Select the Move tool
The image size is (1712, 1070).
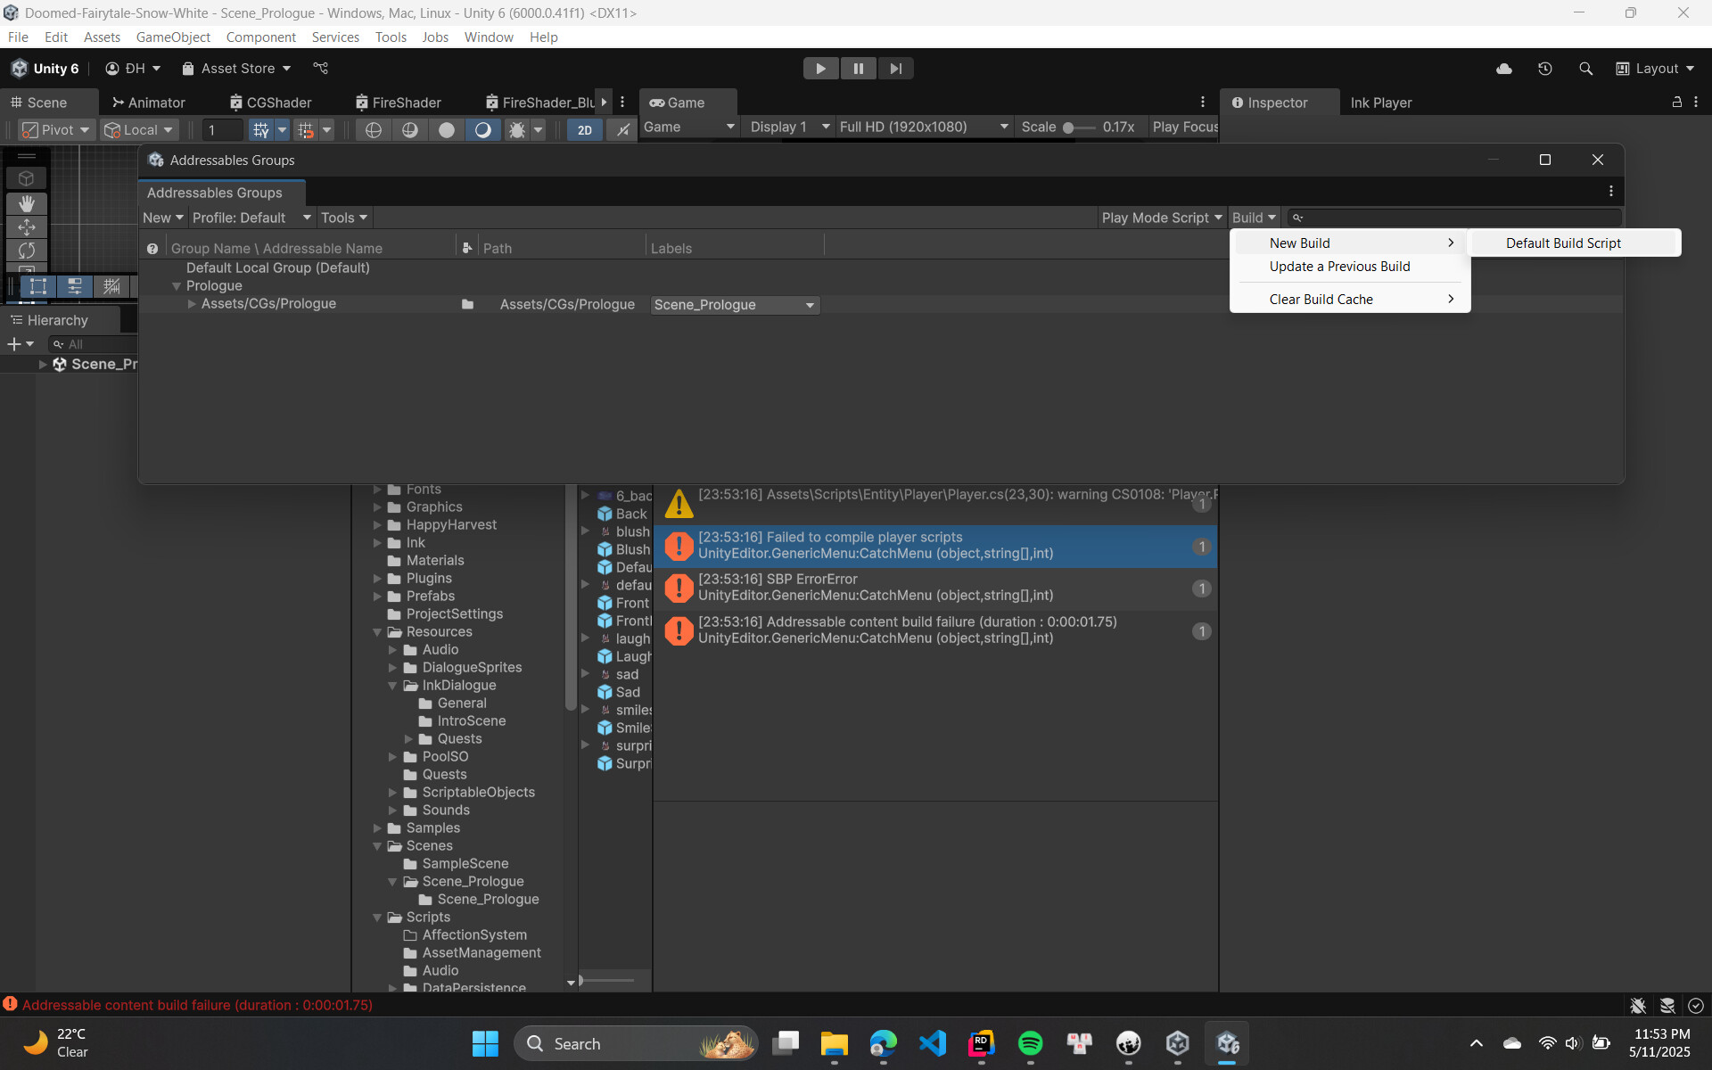pyautogui.click(x=27, y=226)
